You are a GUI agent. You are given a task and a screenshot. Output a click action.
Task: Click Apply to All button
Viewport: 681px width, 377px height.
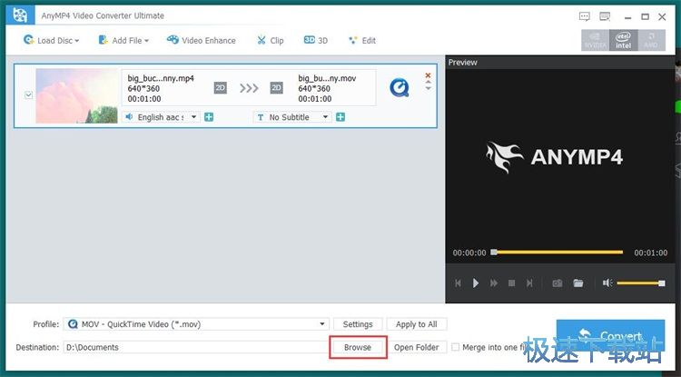(x=417, y=324)
